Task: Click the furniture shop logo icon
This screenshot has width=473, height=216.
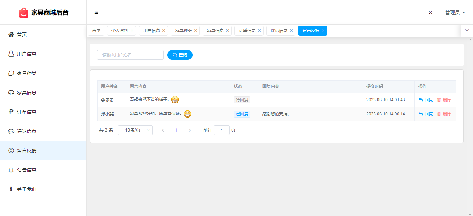Action: tap(24, 13)
